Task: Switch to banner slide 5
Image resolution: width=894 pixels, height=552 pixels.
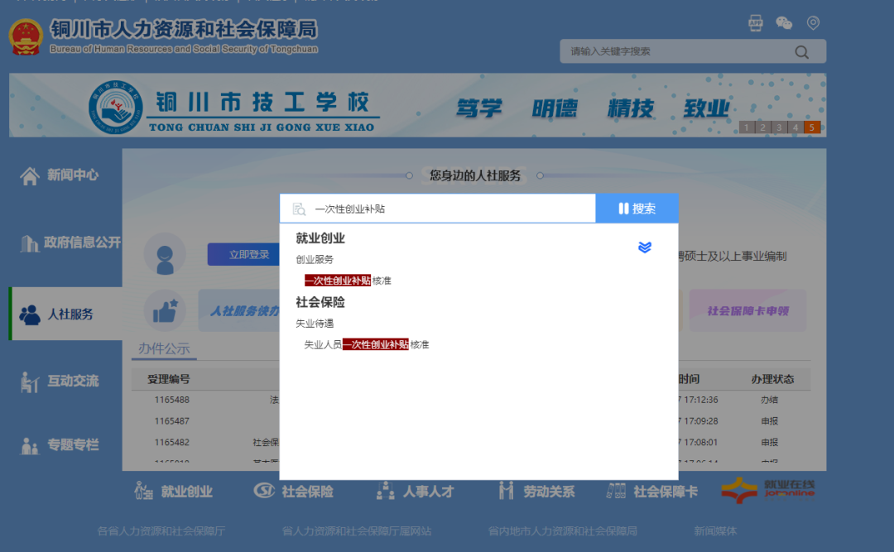Action: click(x=812, y=127)
